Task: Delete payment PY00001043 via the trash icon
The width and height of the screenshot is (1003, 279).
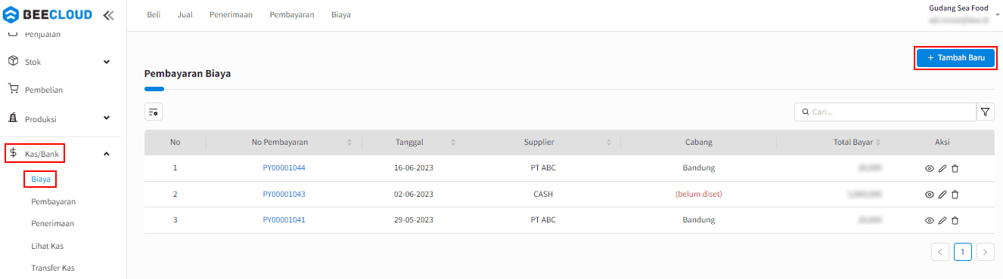Action: point(955,195)
